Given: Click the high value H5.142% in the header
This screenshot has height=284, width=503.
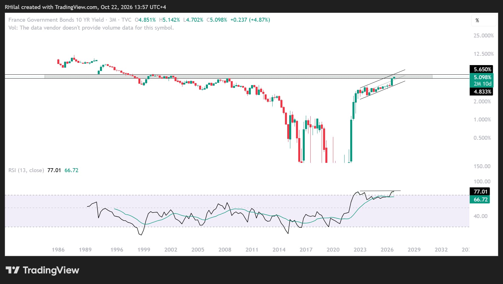Looking at the screenshot, I should (169, 20).
